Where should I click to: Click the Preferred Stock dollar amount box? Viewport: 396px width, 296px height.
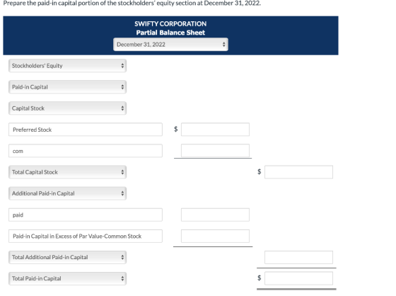(x=215, y=130)
